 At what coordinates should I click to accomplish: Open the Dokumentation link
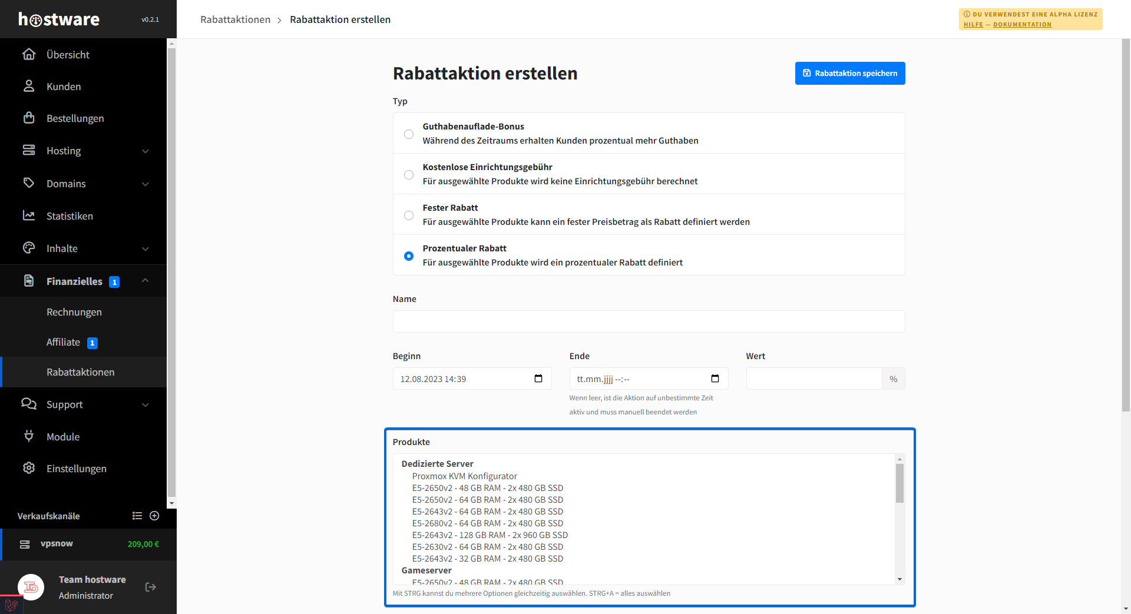click(x=1022, y=25)
